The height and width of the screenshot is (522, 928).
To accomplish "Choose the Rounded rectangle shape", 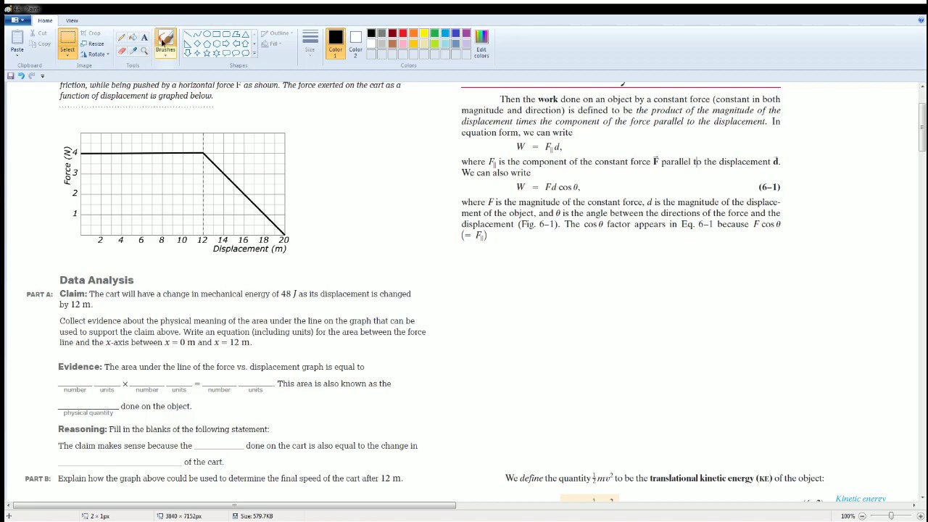I will coord(226,34).
